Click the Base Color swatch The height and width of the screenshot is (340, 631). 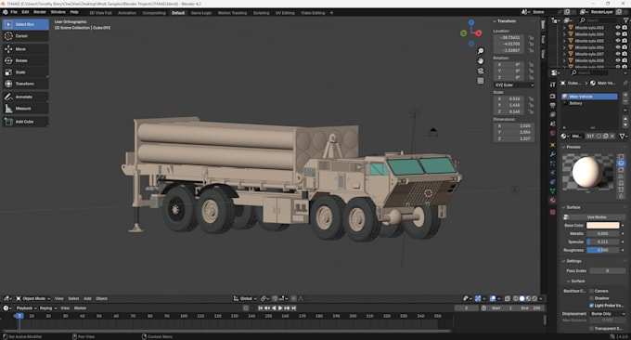click(602, 226)
